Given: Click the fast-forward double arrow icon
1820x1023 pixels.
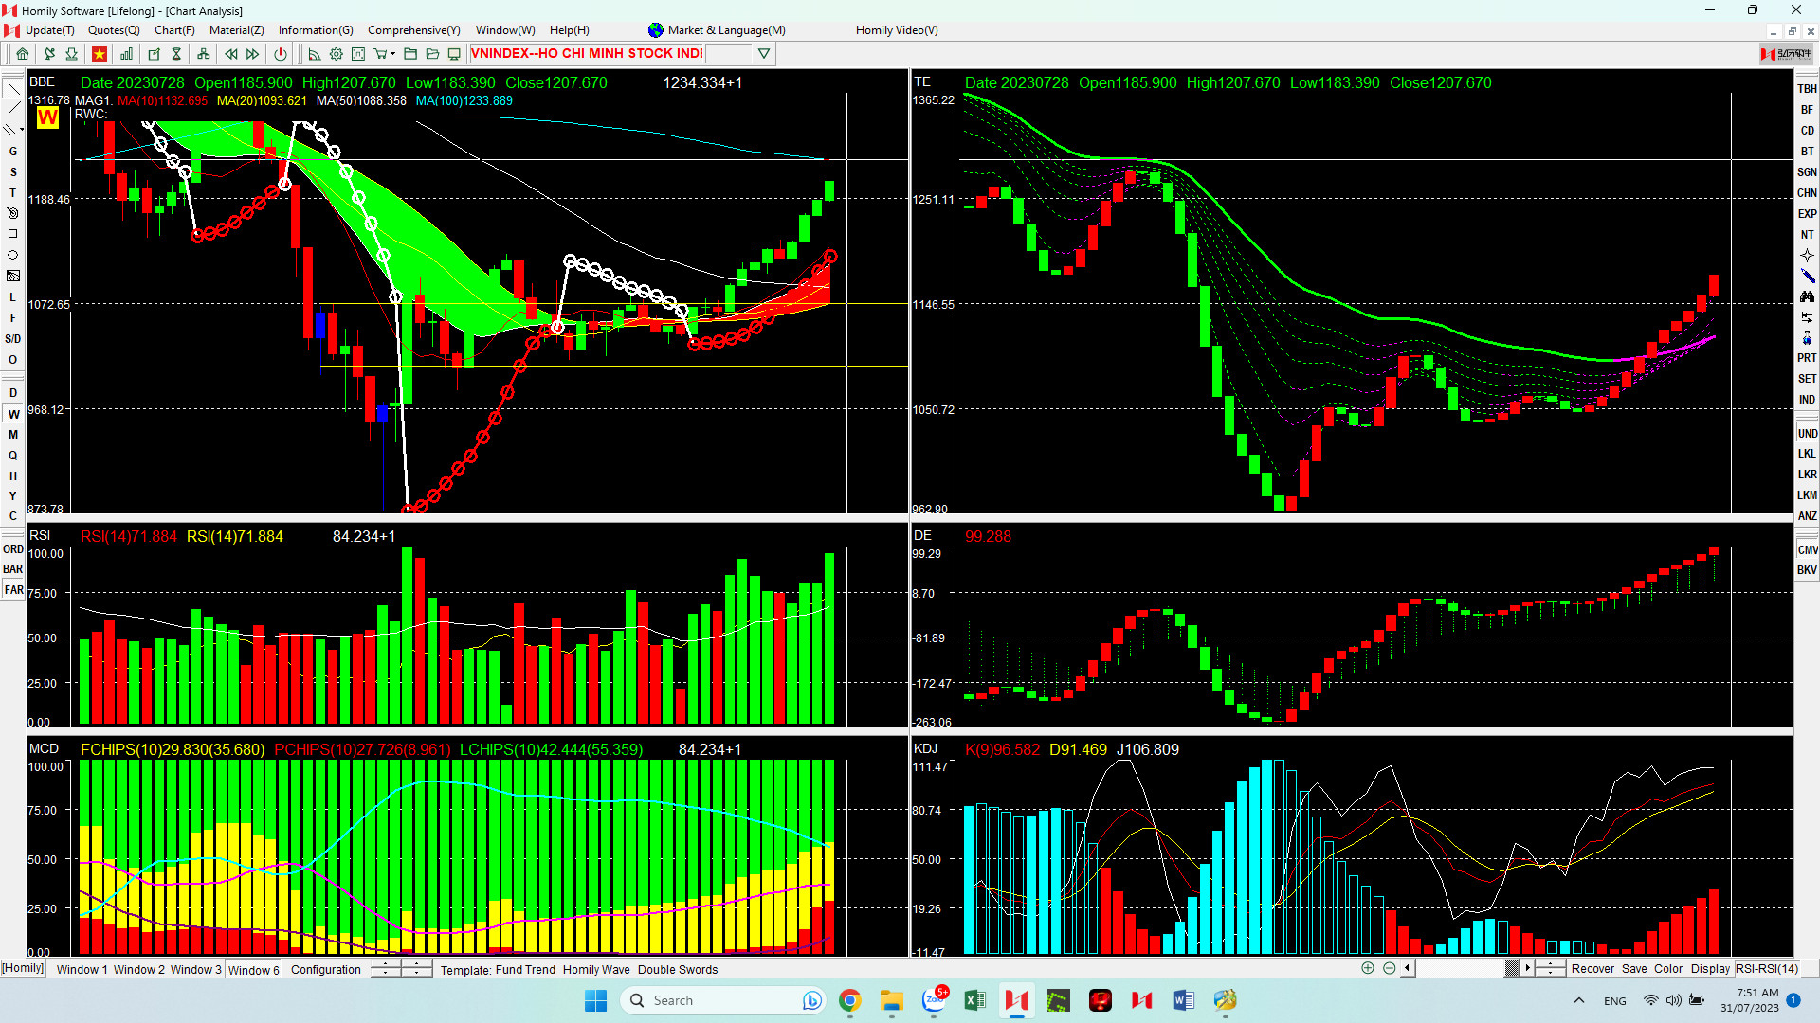Looking at the screenshot, I should tap(252, 54).
